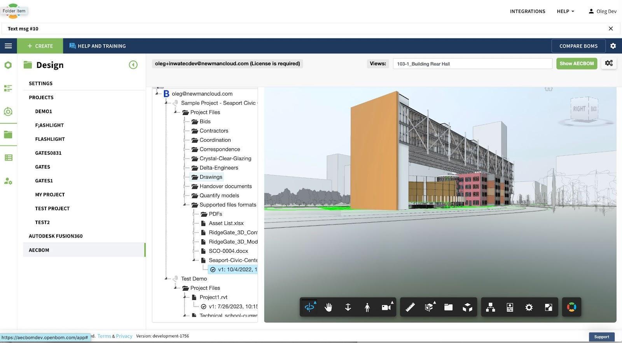This screenshot has width=622, height=343.
Task: Select the Orbit tool in viewer toolbar
Action: click(x=309, y=307)
